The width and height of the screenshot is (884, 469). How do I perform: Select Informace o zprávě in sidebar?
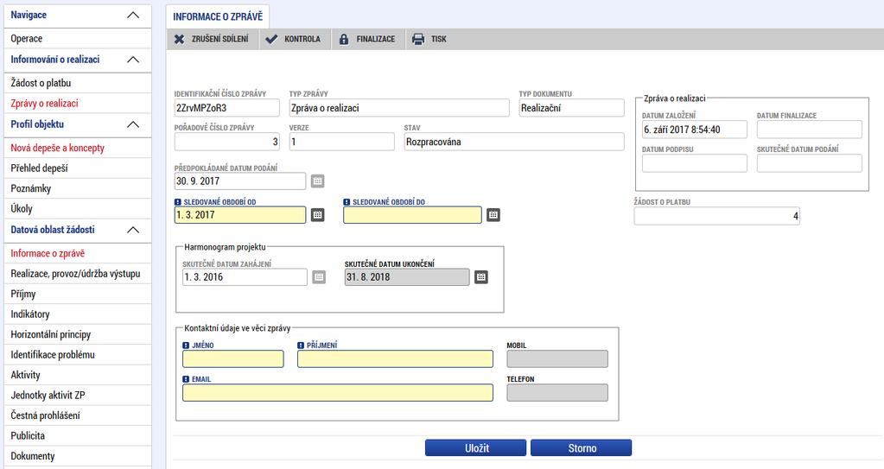click(x=78, y=253)
